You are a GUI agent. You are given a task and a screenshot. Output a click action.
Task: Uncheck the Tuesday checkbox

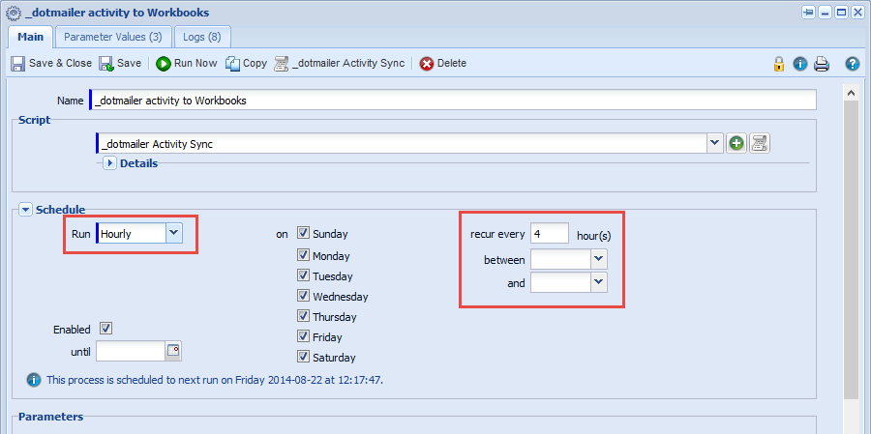(303, 275)
